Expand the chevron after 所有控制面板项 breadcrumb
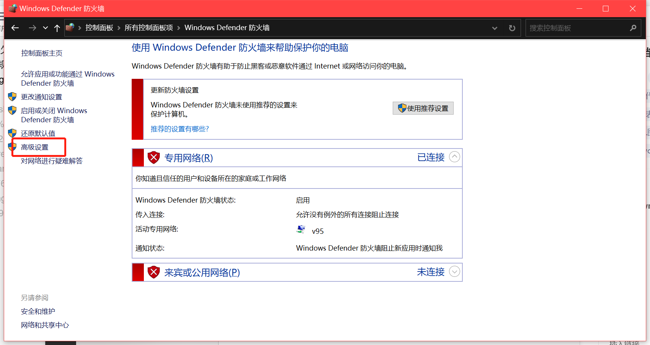The height and width of the screenshot is (345, 650). pyautogui.click(x=179, y=28)
